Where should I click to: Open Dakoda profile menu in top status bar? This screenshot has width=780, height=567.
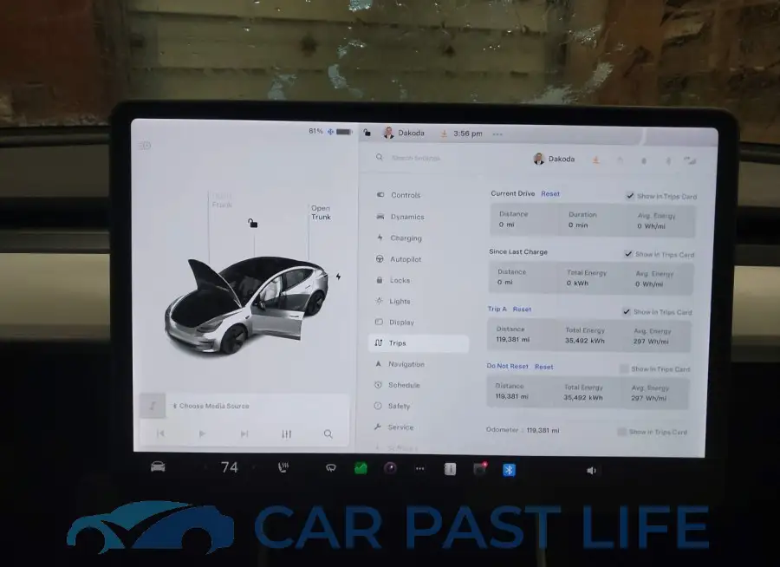(403, 133)
